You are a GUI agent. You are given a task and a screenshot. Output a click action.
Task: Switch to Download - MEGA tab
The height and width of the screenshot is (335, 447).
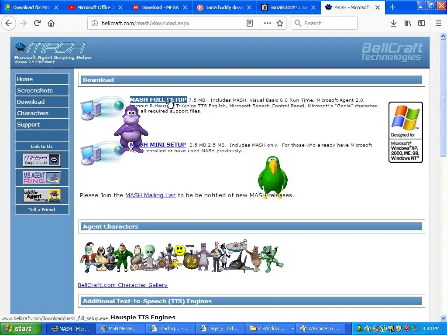tap(160, 7)
